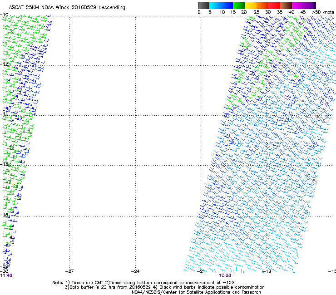Screen dimensions: 336x295
Task: Pick the green 15-20 knots legend segment
Action: (238, 5)
